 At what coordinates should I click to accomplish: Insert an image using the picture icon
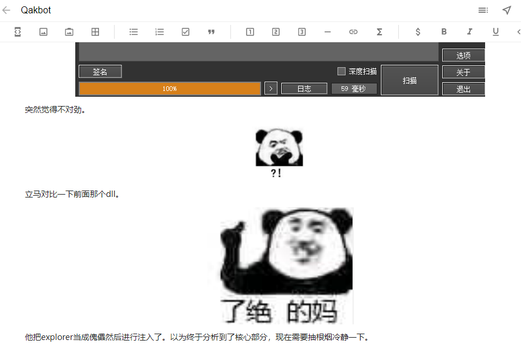(x=43, y=32)
